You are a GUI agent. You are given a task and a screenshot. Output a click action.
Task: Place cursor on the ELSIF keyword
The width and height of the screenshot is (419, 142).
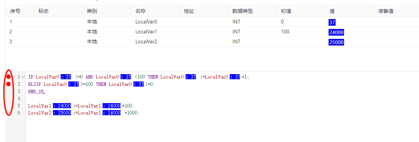point(35,84)
